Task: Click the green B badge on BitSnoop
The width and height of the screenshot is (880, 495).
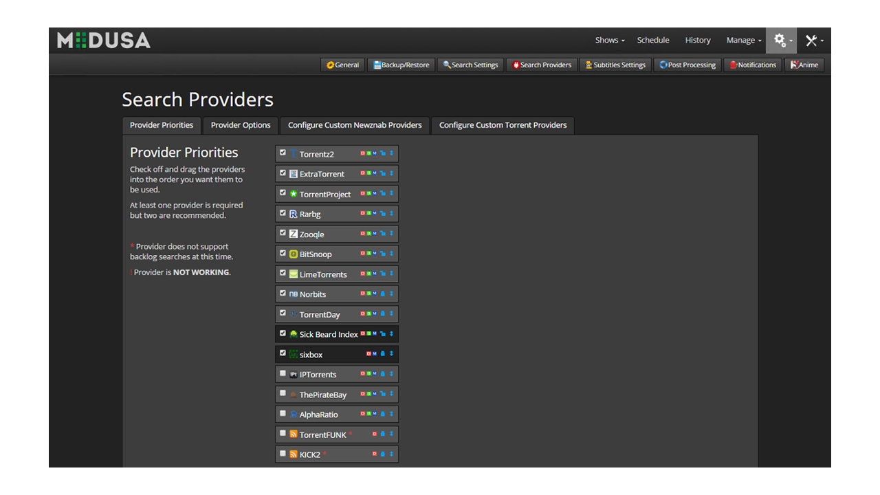Action: pyautogui.click(x=368, y=254)
